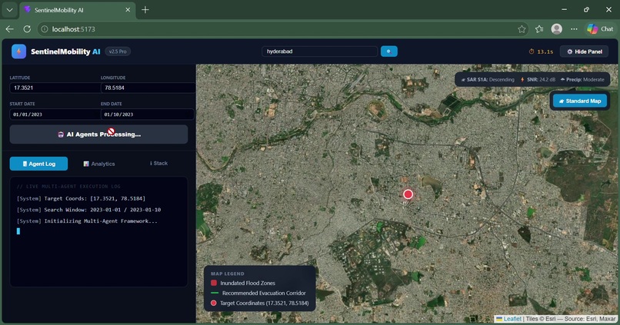This screenshot has width=620, height=325.
Task: Click the SentinelMobility AI logo icon
Action: click(18, 51)
